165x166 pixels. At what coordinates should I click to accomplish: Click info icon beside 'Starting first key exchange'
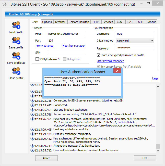click(32, 110)
